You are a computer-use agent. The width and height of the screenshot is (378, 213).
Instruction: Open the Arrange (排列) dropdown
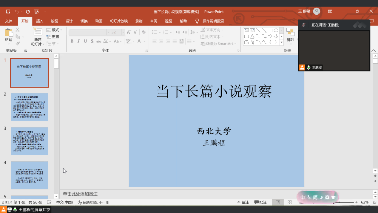290,35
